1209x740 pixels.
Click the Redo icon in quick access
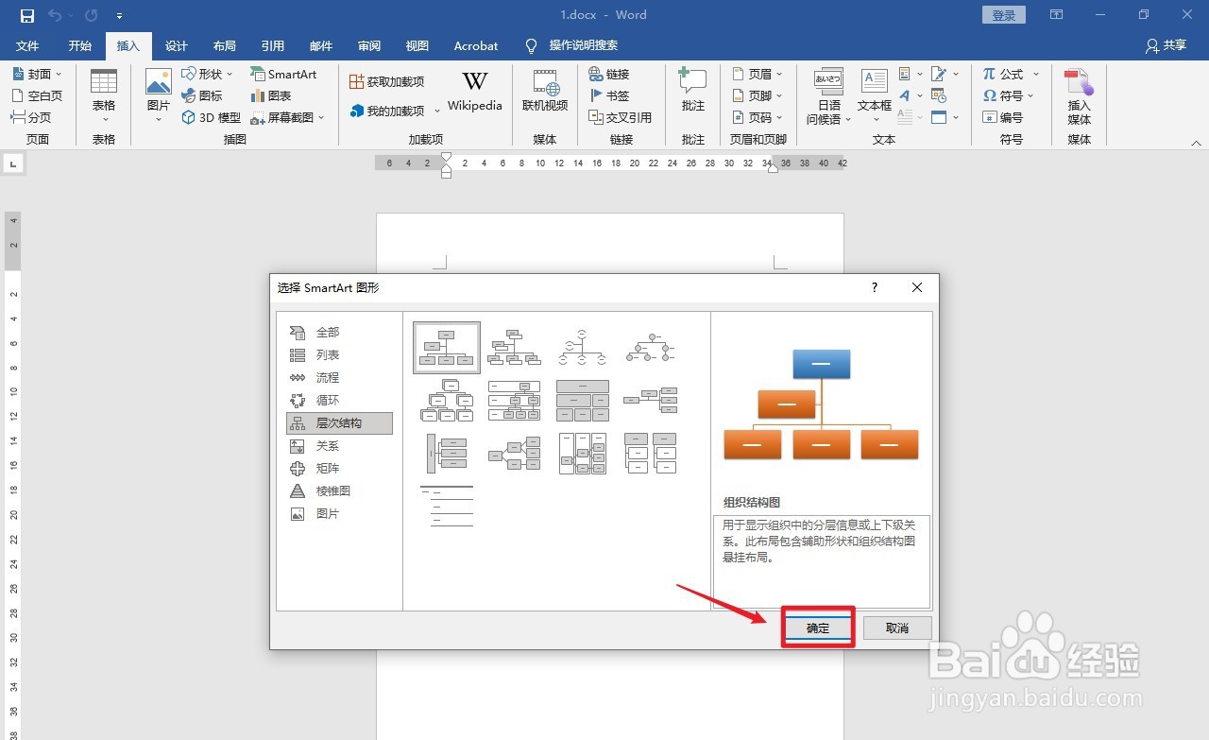click(x=91, y=15)
